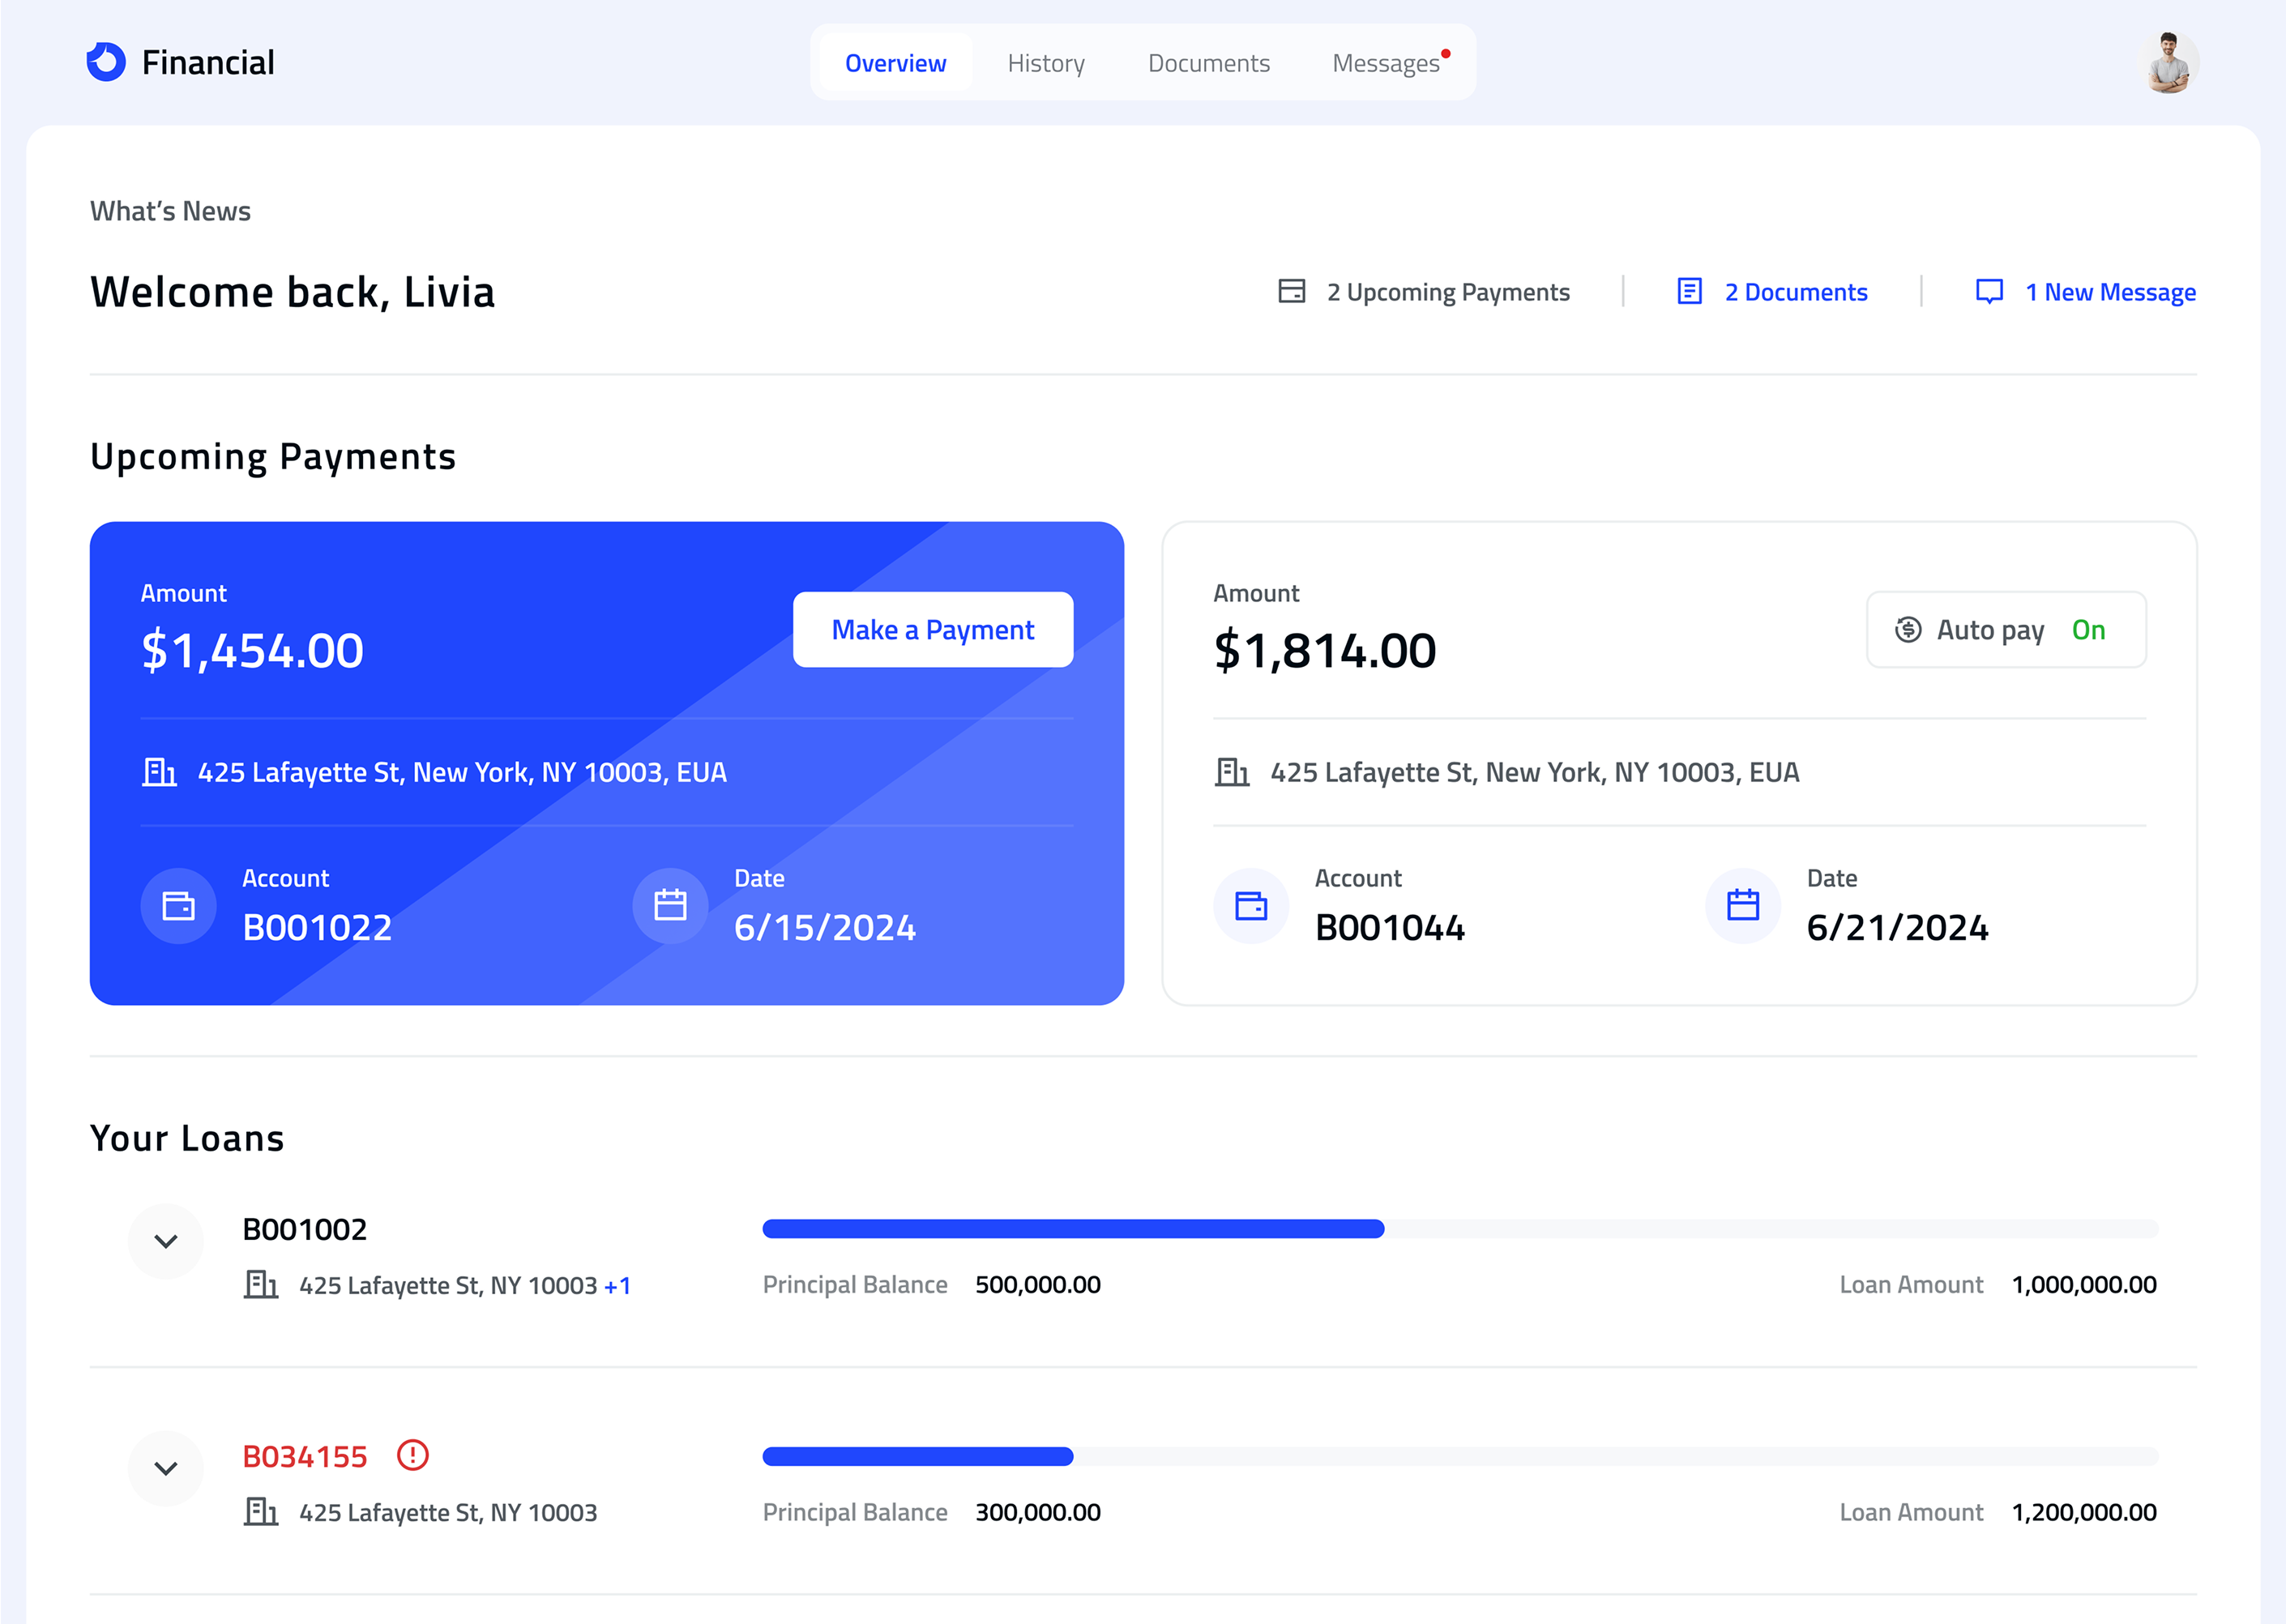Expand loan B001002 with its chevron

[166, 1241]
